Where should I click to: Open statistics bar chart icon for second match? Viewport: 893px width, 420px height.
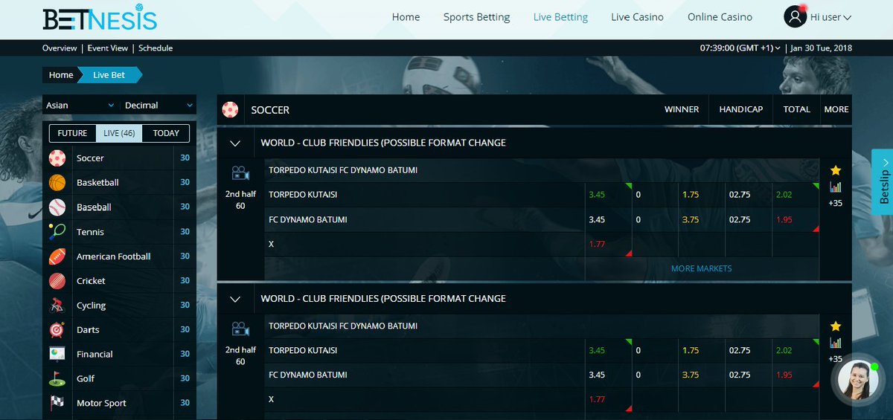pos(836,343)
